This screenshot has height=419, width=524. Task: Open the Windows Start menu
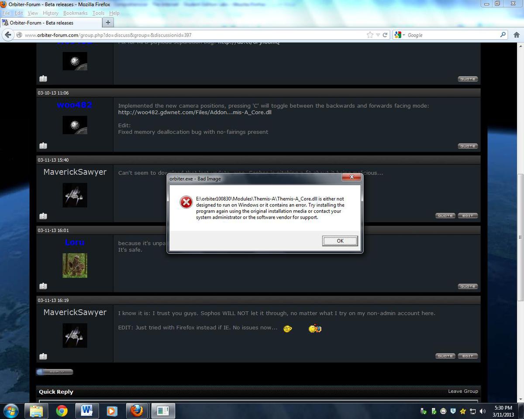11,411
